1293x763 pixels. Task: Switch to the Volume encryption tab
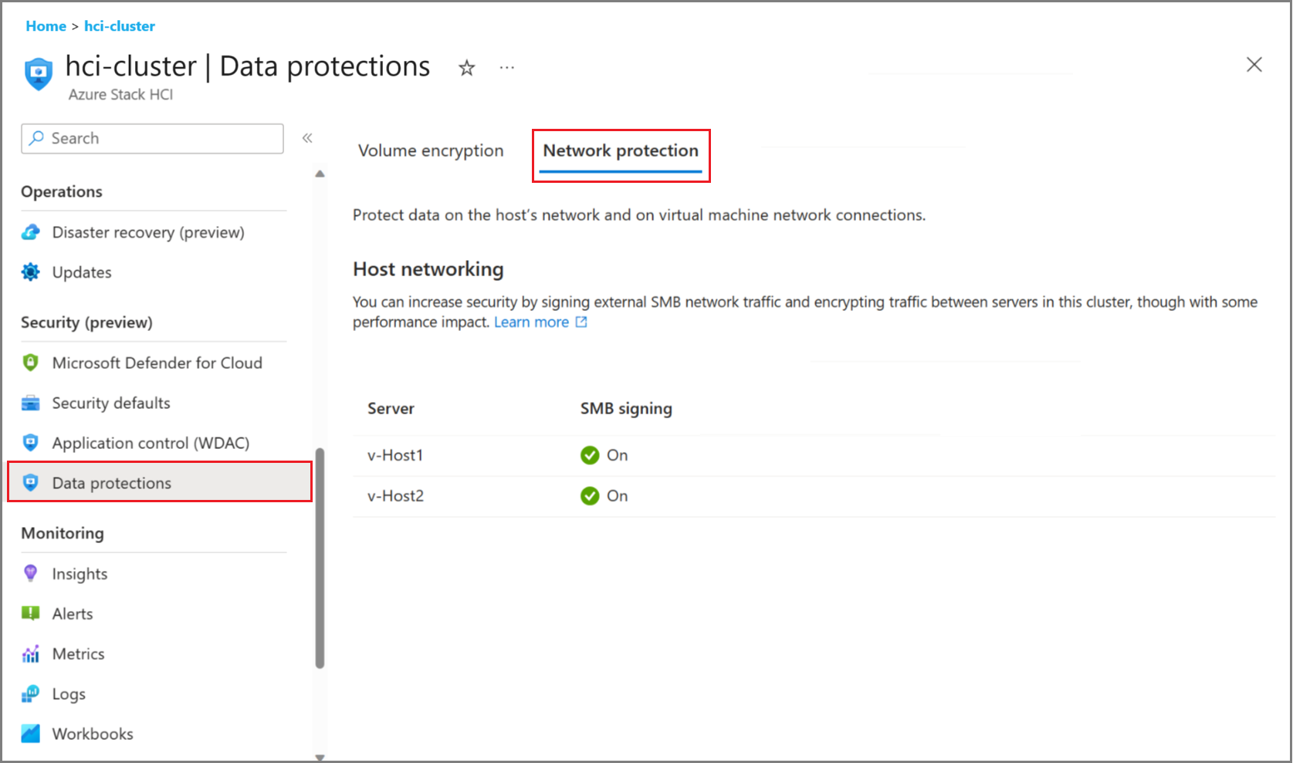(431, 150)
